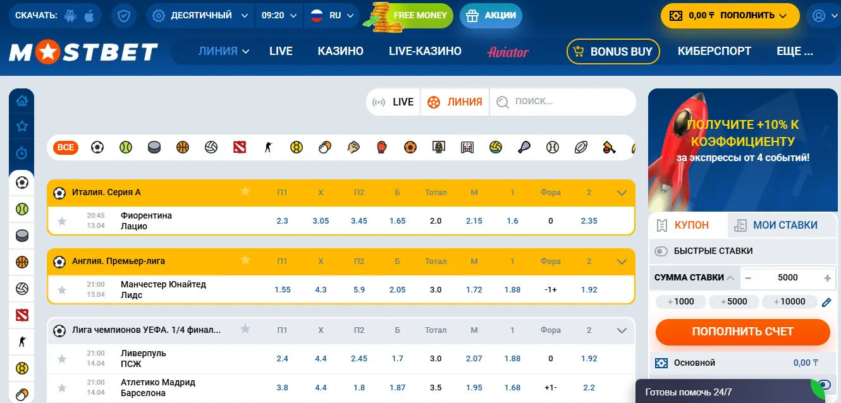The height and width of the screenshot is (403, 841).
Task: Open the home icon in left sidebar
Action: pyautogui.click(x=22, y=100)
